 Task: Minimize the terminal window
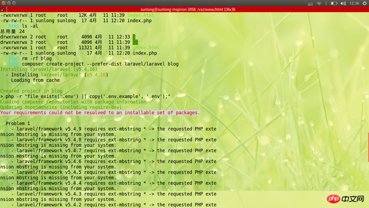coord(9,3)
